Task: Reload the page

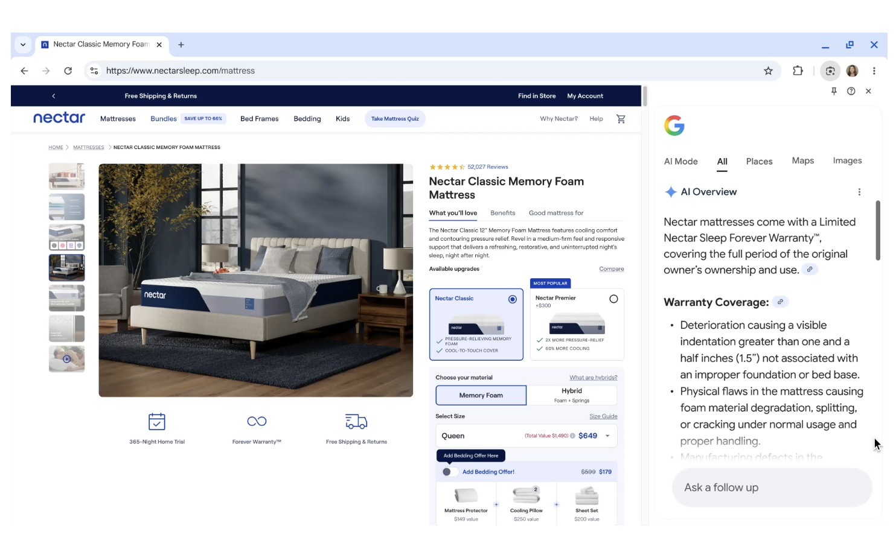Action: click(x=68, y=71)
